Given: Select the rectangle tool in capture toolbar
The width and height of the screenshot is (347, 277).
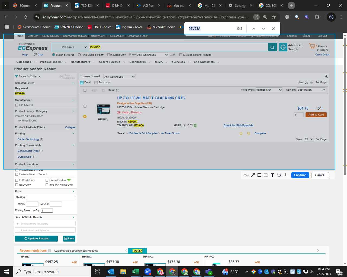Looking at the screenshot, I should tap(259, 175).
